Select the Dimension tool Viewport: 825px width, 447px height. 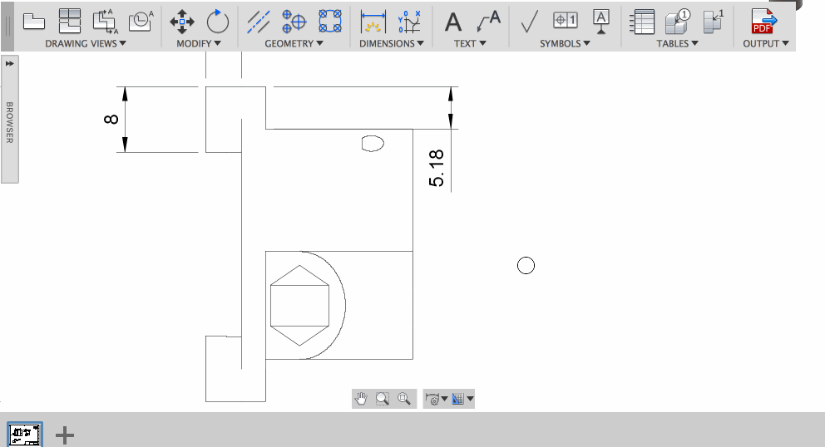point(373,22)
